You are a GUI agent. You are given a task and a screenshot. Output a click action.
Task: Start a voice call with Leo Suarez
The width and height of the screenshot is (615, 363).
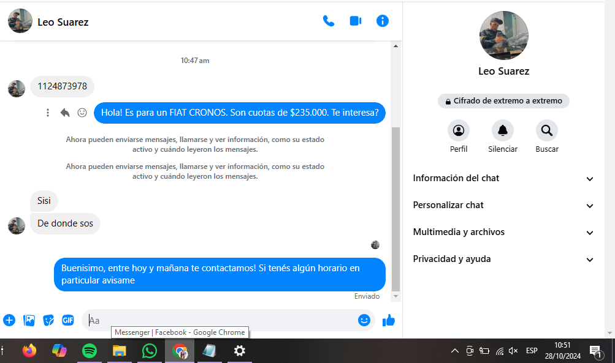[328, 21]
